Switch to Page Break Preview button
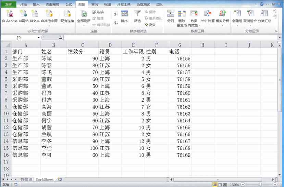Image resolution: width=284 pixels, height=187 pixels. (x=225, y=185)
